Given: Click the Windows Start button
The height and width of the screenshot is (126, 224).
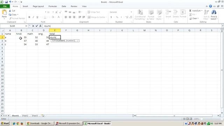Looking at the screenshot, I should point(5,124).
